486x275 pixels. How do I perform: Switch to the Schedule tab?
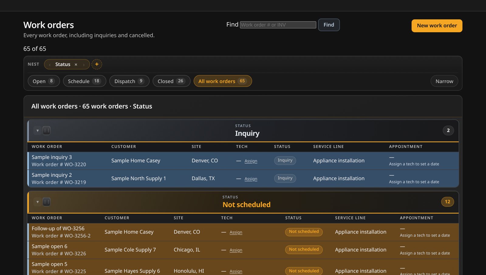pos(84,81)
